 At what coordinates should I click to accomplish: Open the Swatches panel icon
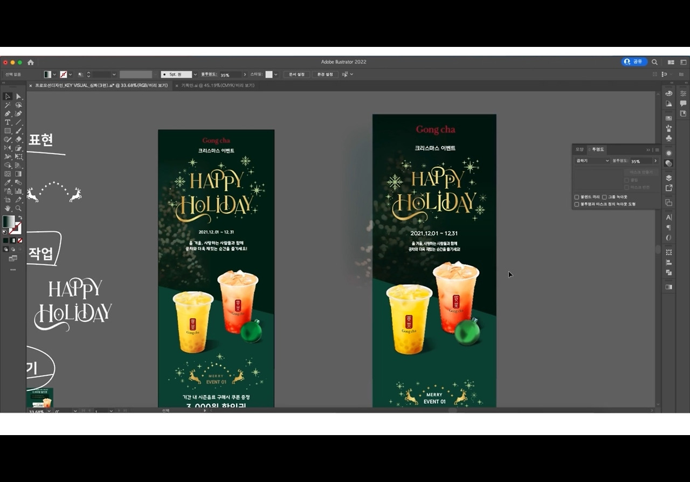point(669,118)
